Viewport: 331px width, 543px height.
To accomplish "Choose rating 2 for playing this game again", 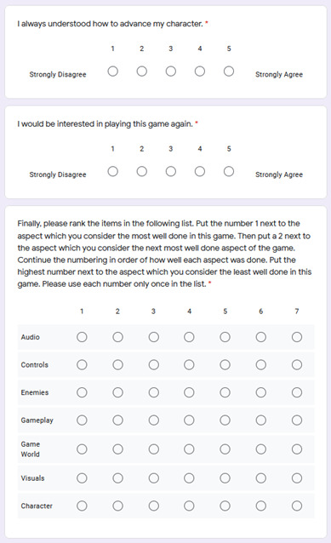I will pos(141,171).
